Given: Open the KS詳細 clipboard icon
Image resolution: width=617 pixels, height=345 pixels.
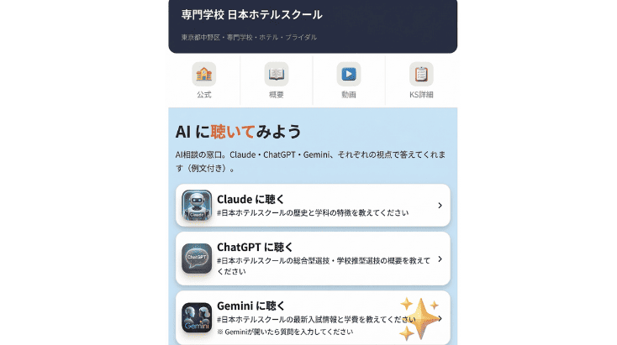Looking at the screenshot, I should click(421, 74).
